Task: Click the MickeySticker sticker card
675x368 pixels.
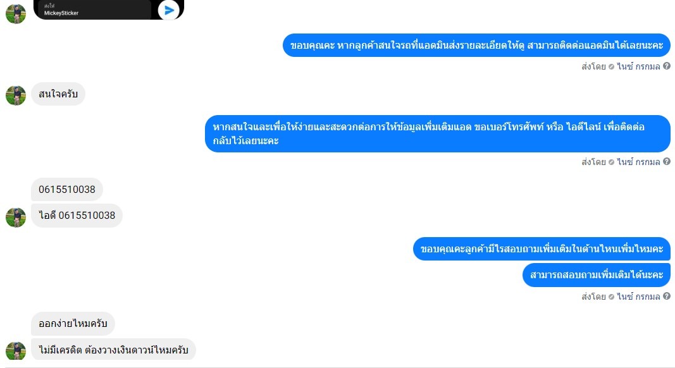Action: pyautogui.click(x=108, y=9)
